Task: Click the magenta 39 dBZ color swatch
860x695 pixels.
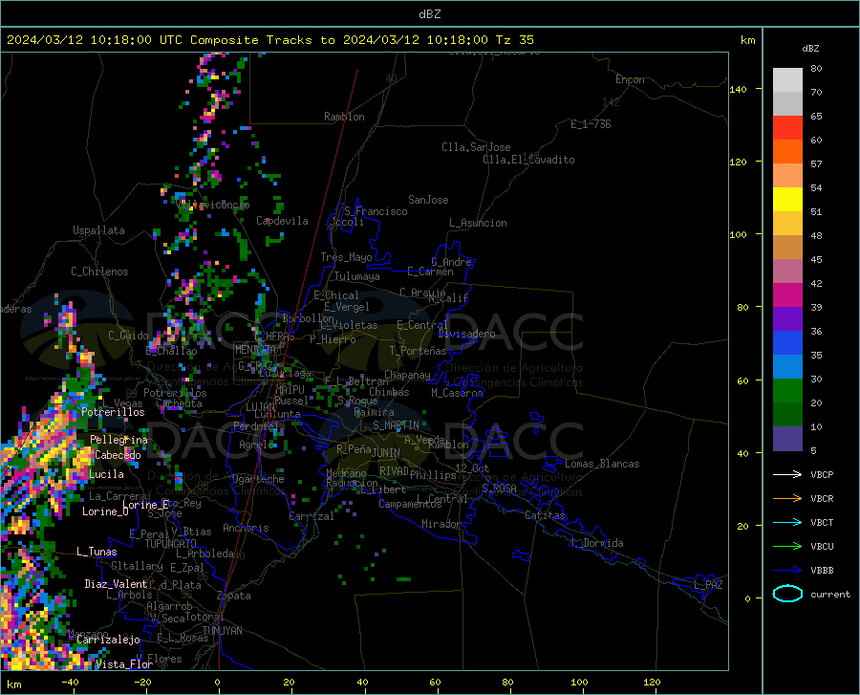Action: (787, 295)
